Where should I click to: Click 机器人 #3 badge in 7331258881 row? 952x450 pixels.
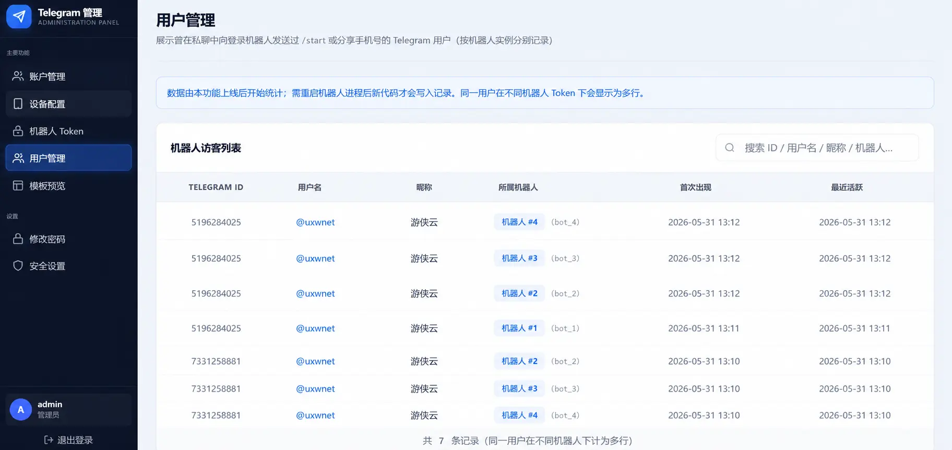[x=519, y=388]
